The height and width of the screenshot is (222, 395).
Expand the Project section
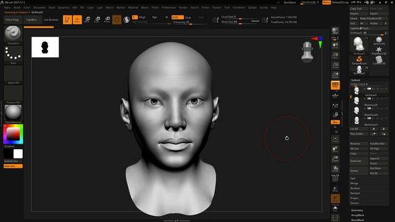point(354,198)
